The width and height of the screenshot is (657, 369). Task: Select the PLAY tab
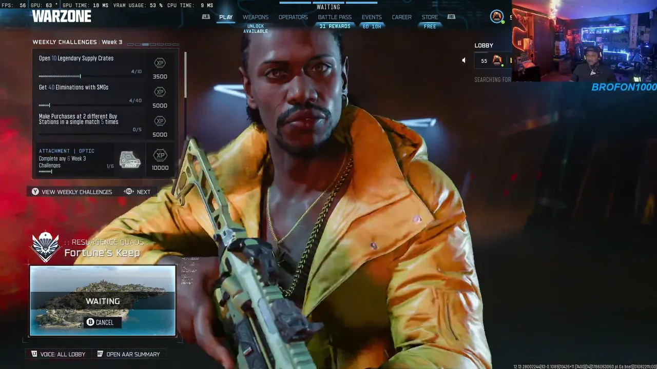[x=226, y=17]
